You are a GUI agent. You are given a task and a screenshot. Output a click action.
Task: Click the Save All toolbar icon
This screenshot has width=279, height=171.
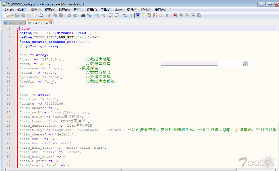[x=23, y=16]
